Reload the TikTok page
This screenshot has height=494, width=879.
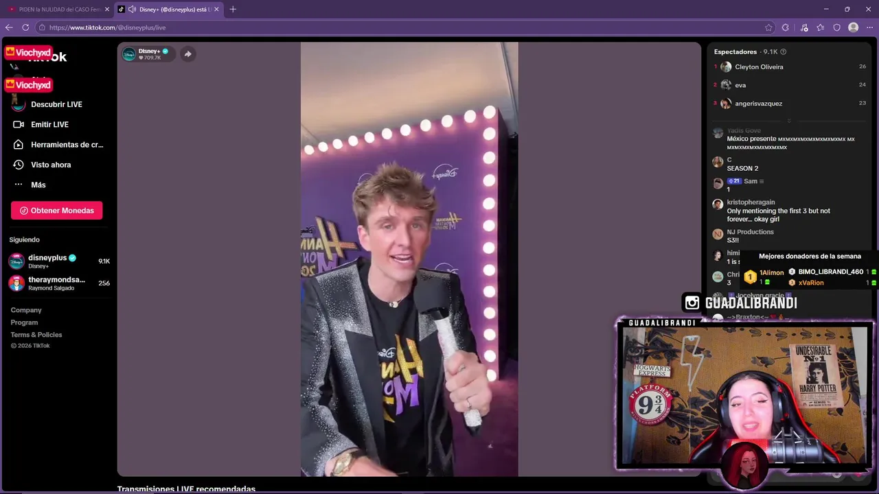(x=25, y=27)
